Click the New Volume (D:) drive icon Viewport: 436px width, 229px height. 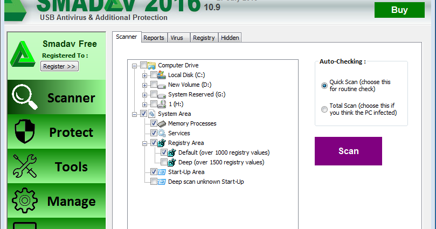162,85
